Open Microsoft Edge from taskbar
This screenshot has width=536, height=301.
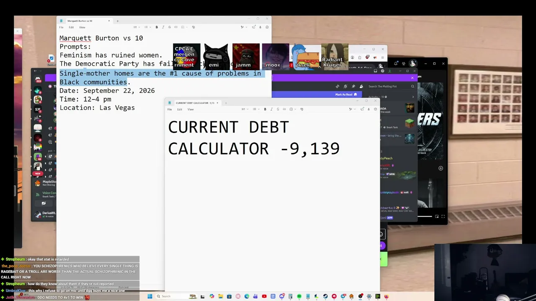click(247, 296)
